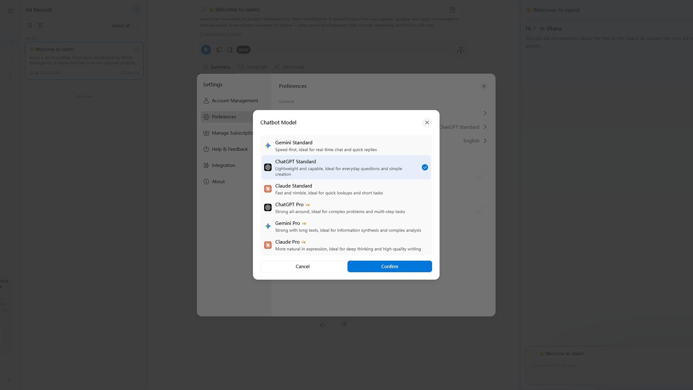The width and height of the screenshot is (693, 390).
Task: Click the Chat with this record input
Action: [609, 365]
